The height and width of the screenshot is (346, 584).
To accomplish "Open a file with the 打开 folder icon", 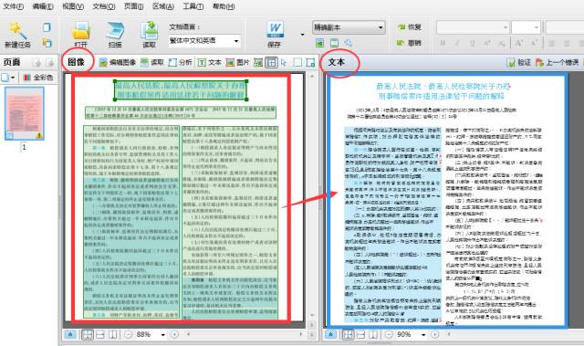I will tap(81, 35).
